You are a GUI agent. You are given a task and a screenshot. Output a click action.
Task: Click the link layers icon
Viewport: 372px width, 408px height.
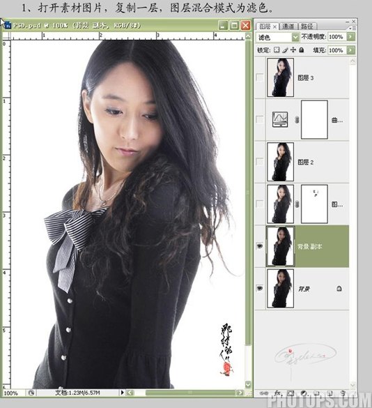pyautogui.click(x=263, y=393)
